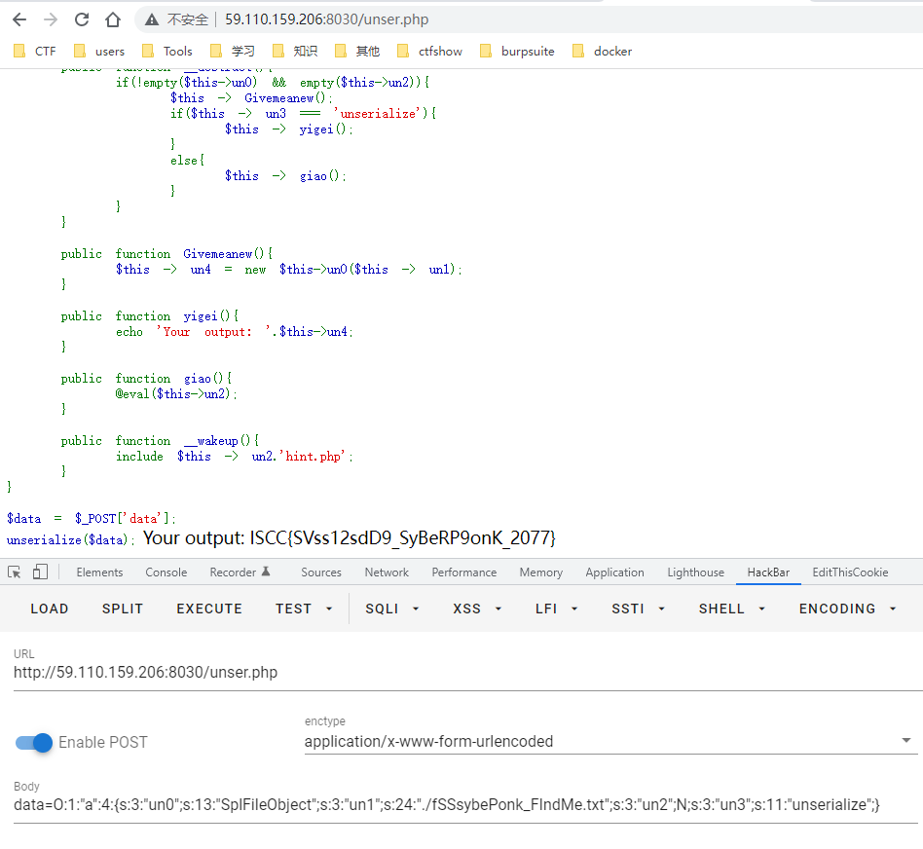Click the LOAD button in HackBar
923x849 pixels.
pyautogui.click(x=50, y=609)
